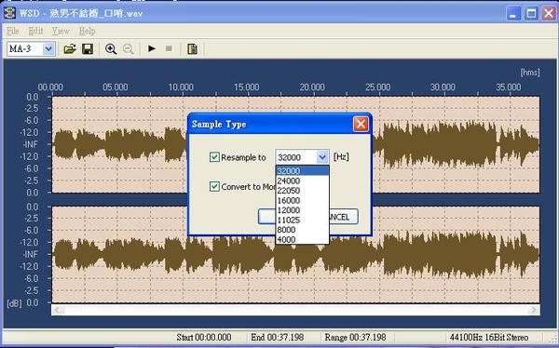
Task: Minimize the WSD window
Action: 513,14
